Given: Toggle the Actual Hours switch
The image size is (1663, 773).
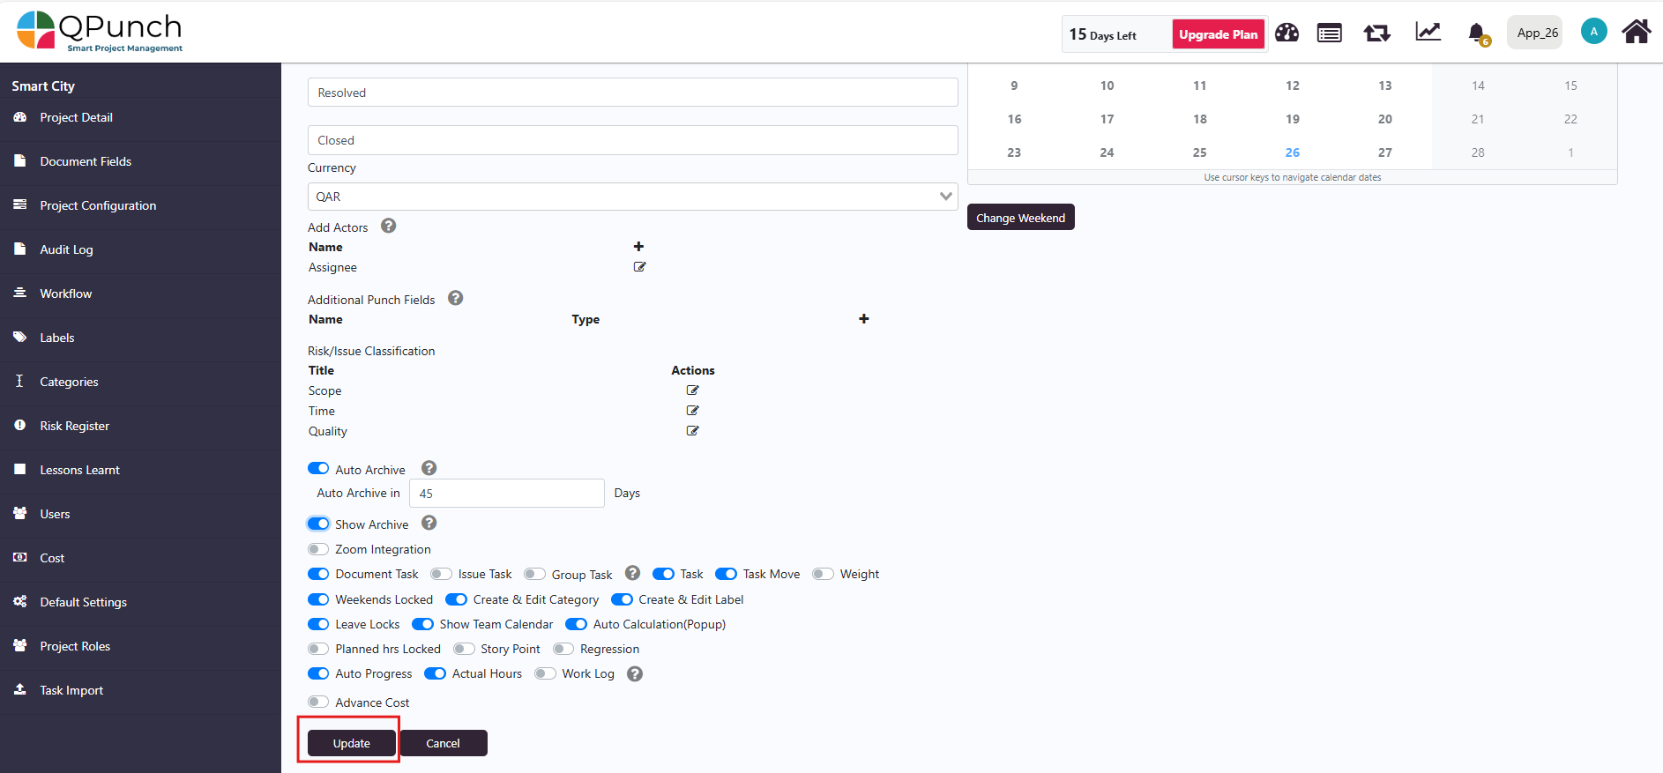Looking at the screenshot, I should 436,673.
